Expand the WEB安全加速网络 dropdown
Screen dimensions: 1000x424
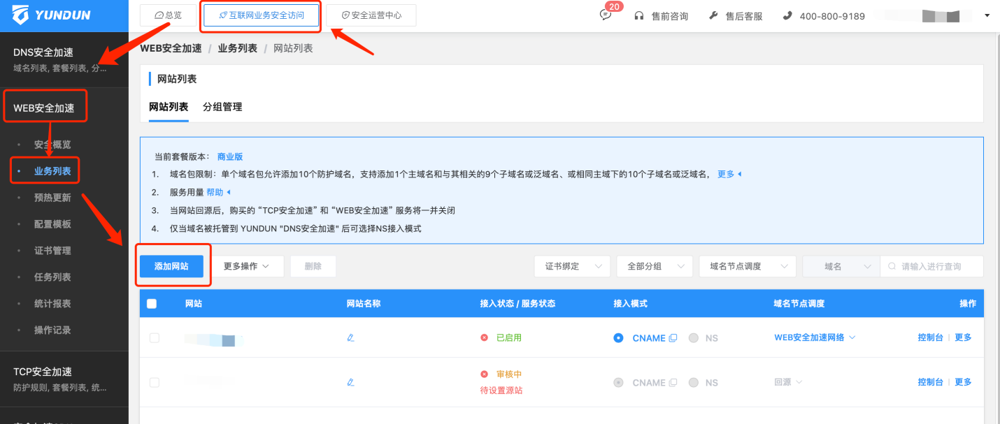[815, 337]
